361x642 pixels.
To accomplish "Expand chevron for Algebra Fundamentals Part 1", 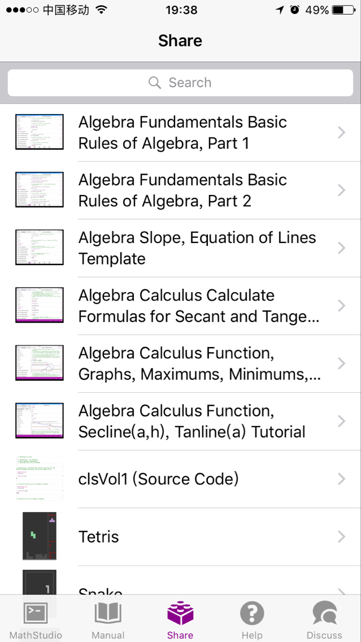I will pyautogui.click(x=341, y=132).
